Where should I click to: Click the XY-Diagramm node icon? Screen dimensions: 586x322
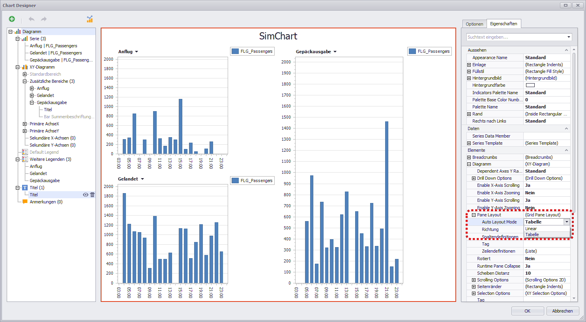(25, 67)
